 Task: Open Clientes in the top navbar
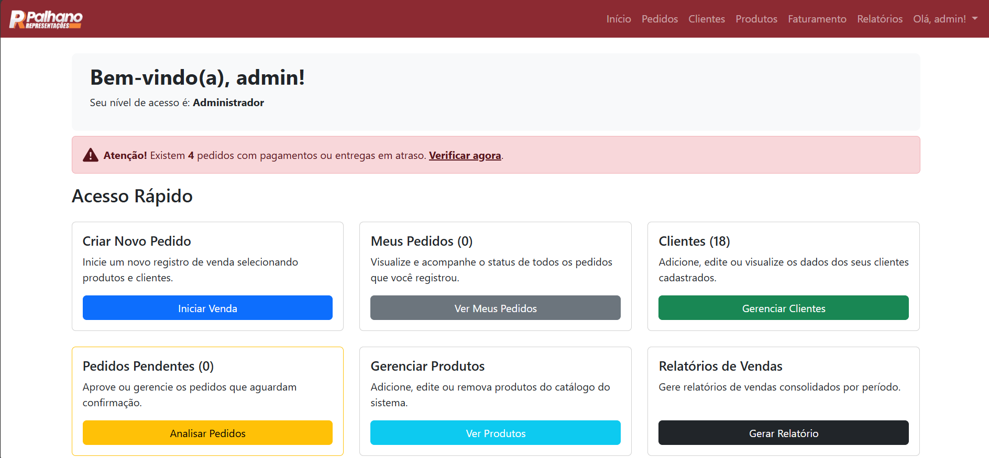(x=706, y=19)
